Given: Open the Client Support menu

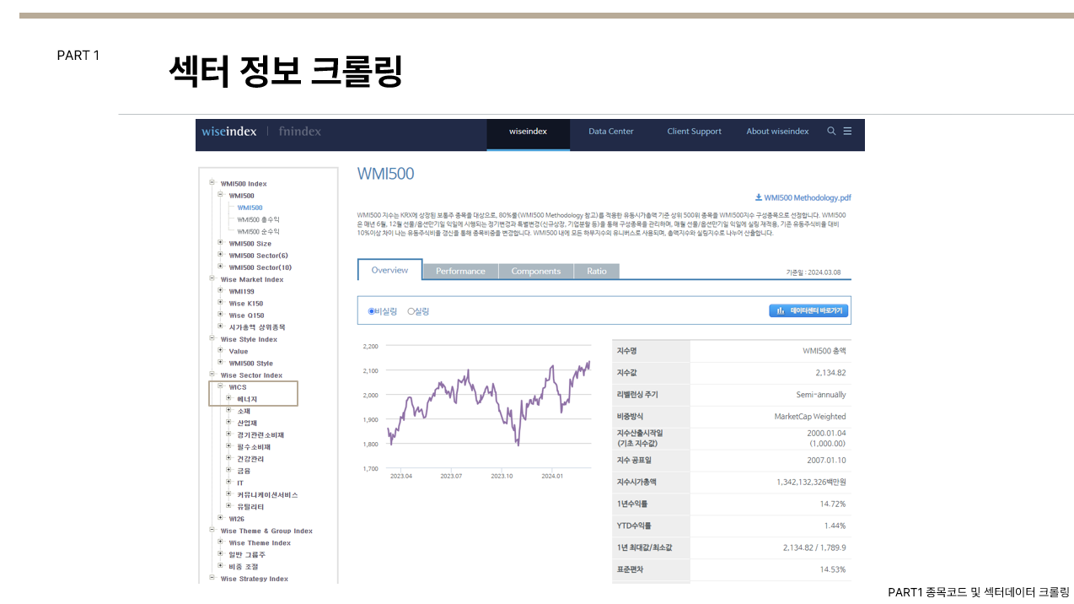Looking at the screenshot, I should [x=695, y=131].
